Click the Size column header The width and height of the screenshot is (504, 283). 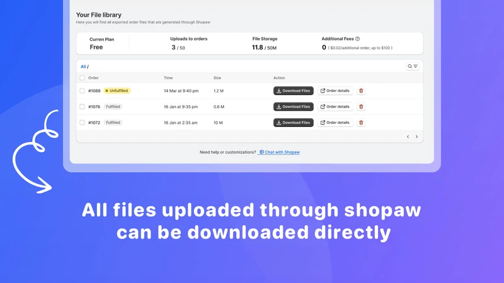coord(217,78)
